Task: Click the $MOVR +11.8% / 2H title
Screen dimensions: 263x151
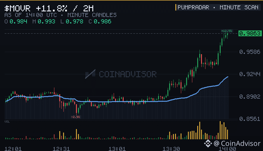Action: [x=49, y=8]
